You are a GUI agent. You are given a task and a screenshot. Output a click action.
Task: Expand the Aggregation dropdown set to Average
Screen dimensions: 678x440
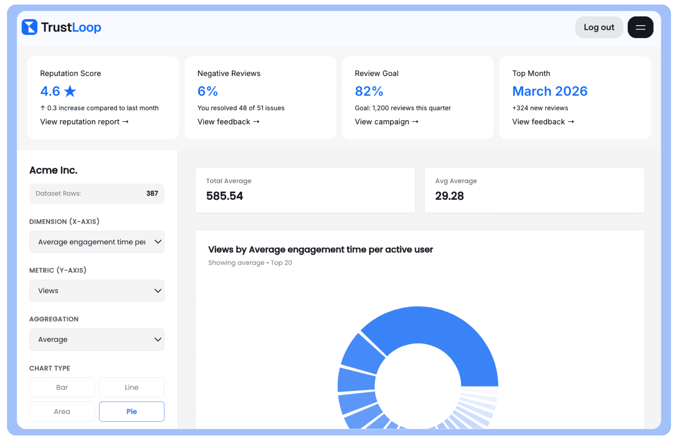pos(97,339)
